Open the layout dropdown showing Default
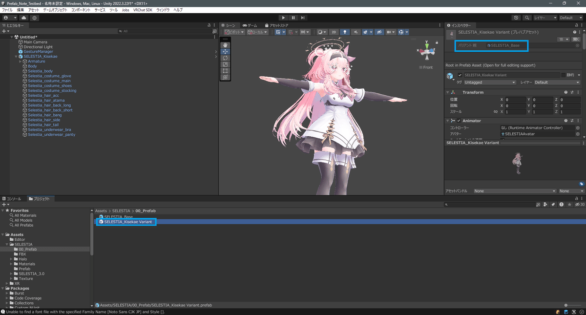 [x=570, y=18]
